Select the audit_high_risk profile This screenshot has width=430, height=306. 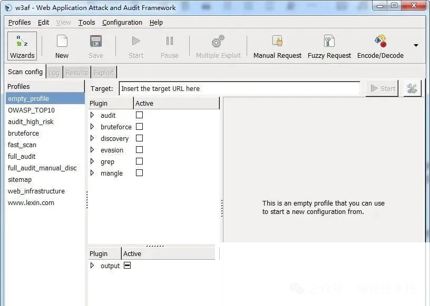coord(45,121)
